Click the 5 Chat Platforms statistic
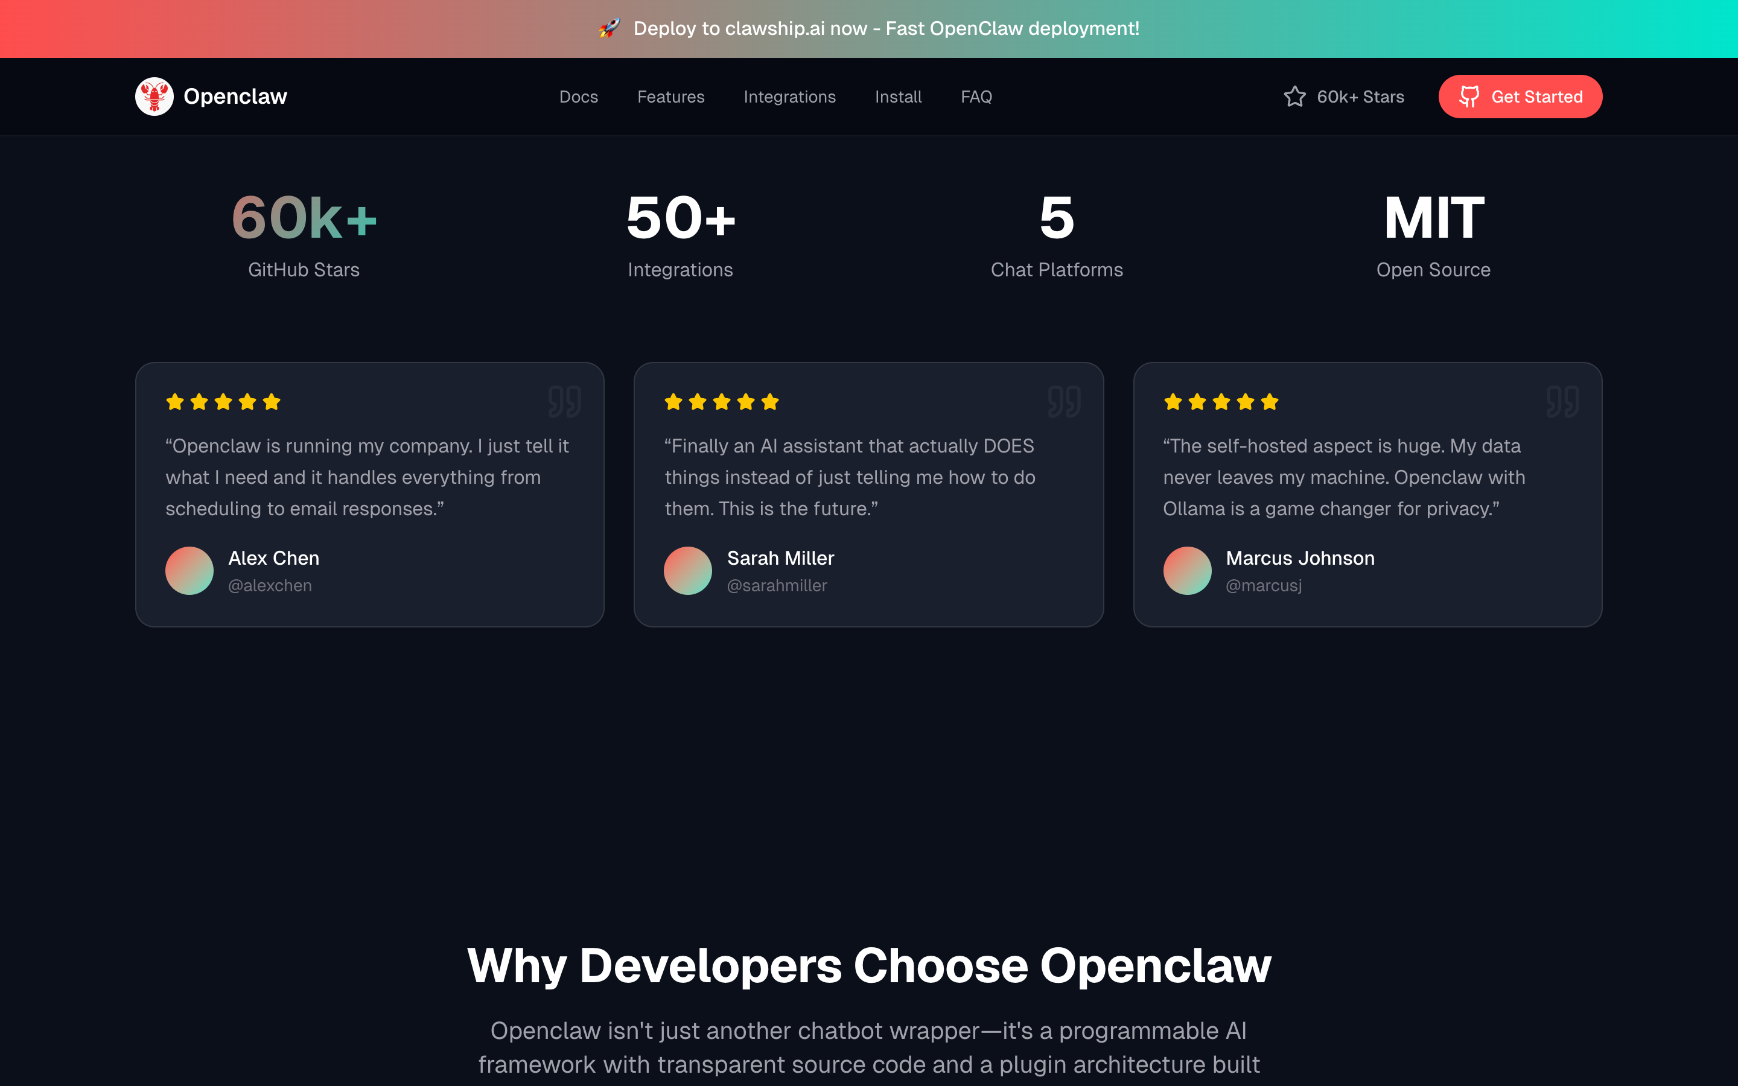 [1057, 235]
